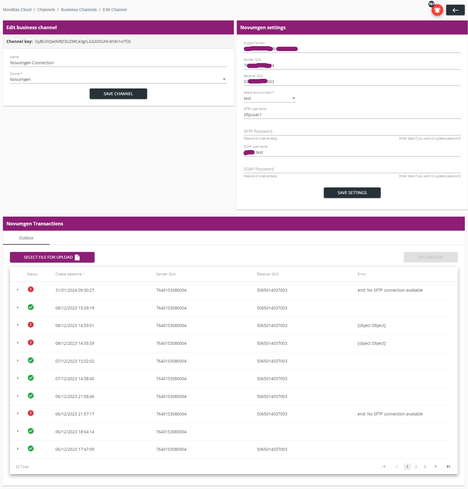
Task: Expand the 08/12/2023 15:09:19 transaction row
Action: [18, 307]
